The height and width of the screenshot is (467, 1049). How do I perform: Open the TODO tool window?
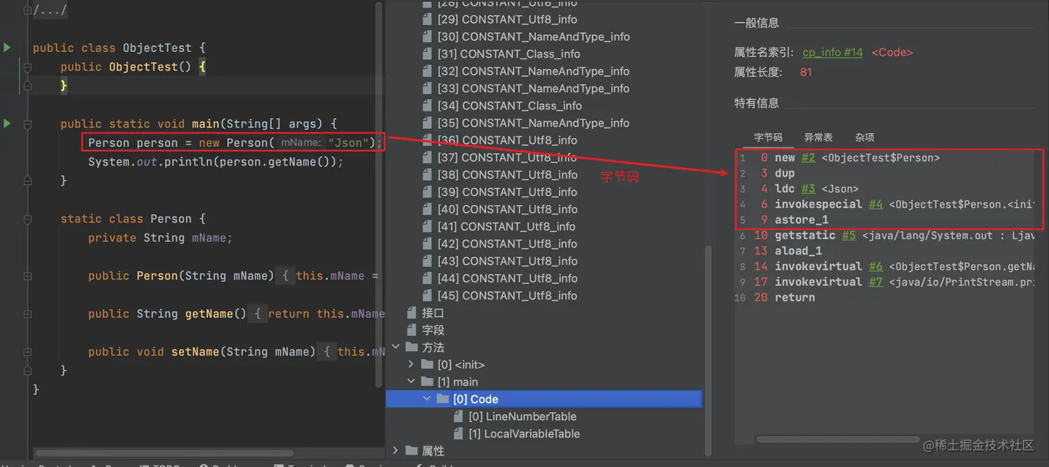[162, 465]
